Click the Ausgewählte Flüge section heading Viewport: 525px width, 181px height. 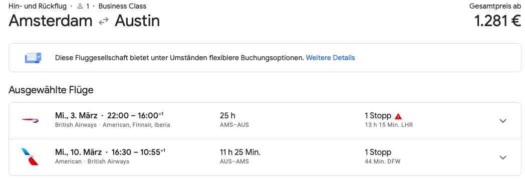pos(51,90)
